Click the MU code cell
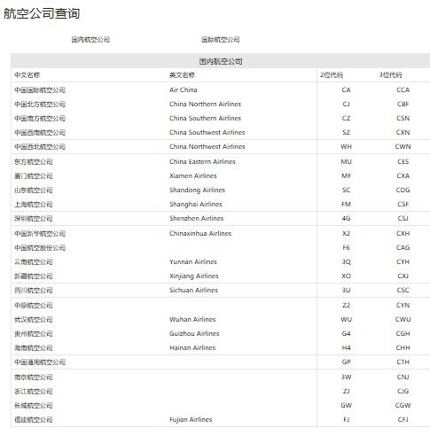 (346, 161)
